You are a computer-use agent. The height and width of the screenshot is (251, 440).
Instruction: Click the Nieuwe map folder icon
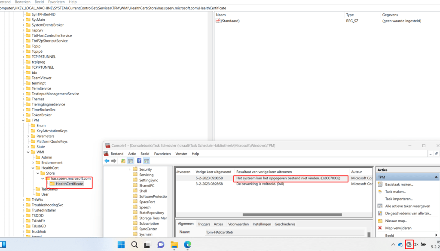click(380, 221)
